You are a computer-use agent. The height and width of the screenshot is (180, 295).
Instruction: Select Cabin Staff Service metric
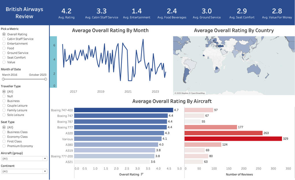coord(4,39)
